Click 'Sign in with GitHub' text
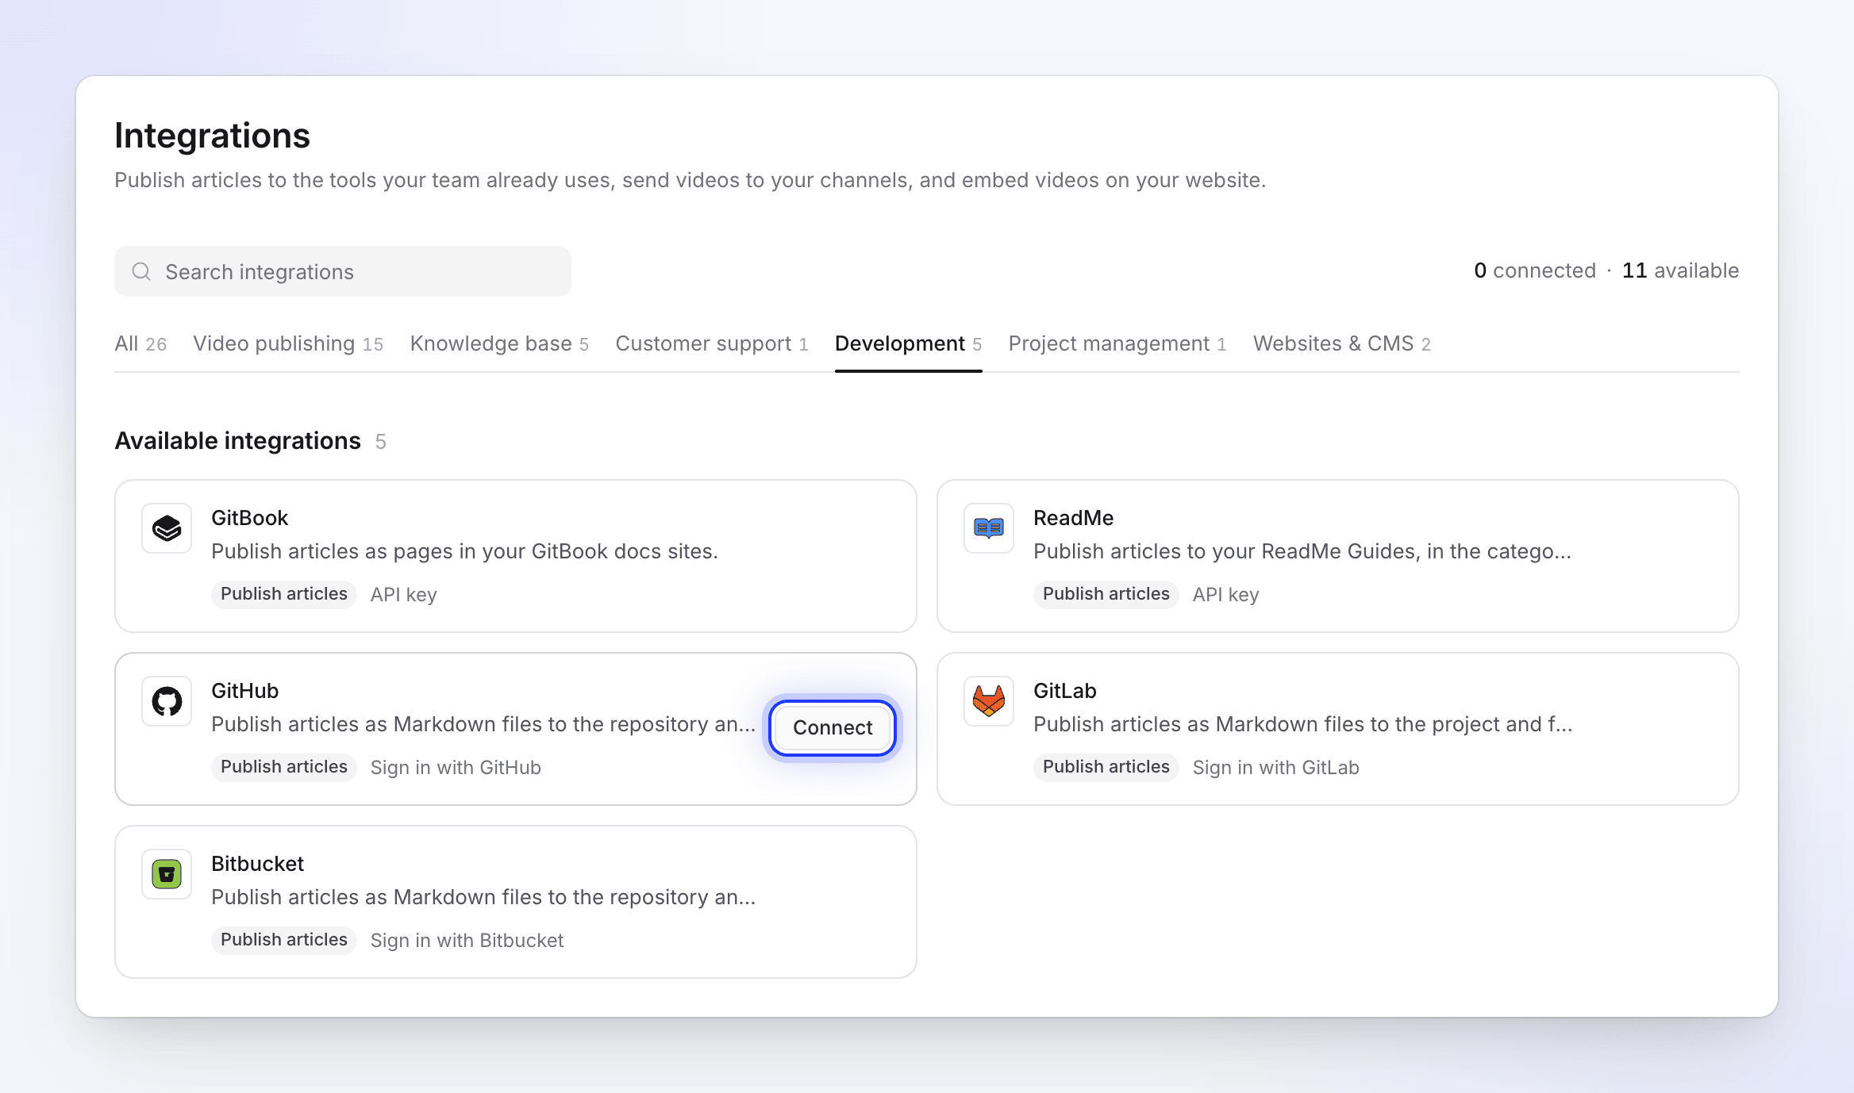Screen dimensions: 1854x1093 (x=456, y=767)
